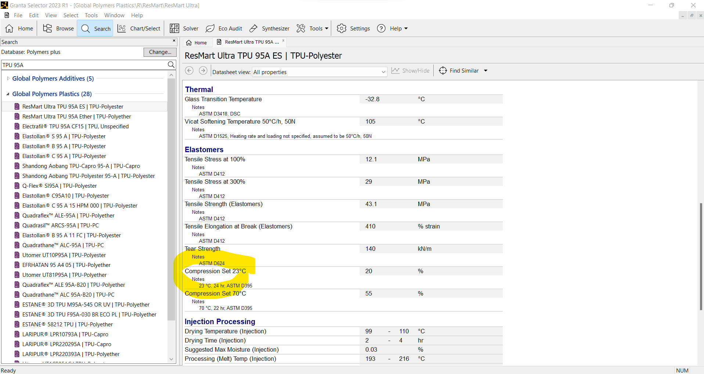Open the Datasheet view dropdown
The height and width of the screenshot is (374, 704).
tap(319, 72)
